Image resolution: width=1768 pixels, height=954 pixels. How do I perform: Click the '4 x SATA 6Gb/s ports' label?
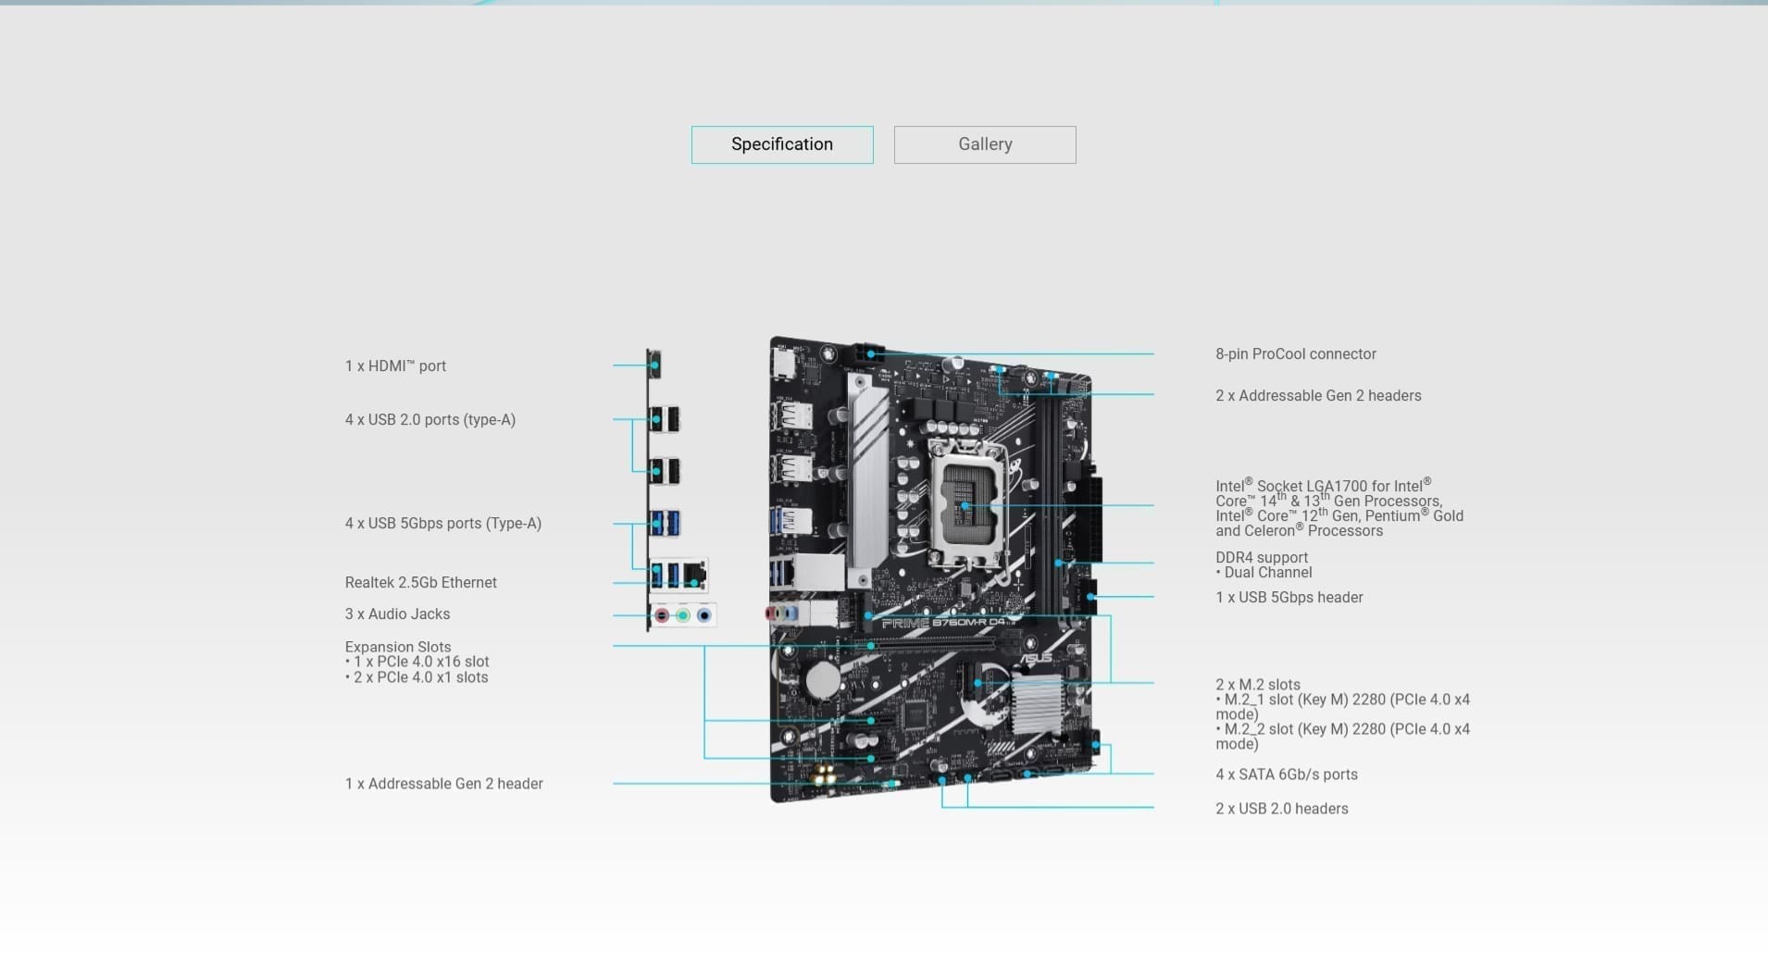(x=1286, y=774)
